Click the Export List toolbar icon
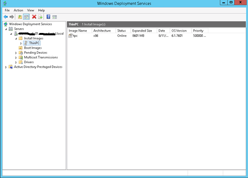 (x=40, y=17)
